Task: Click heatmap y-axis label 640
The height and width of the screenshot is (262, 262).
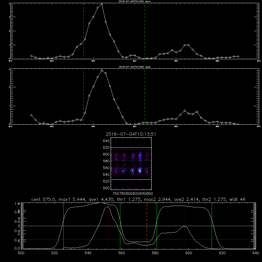Action: (106, 141)
